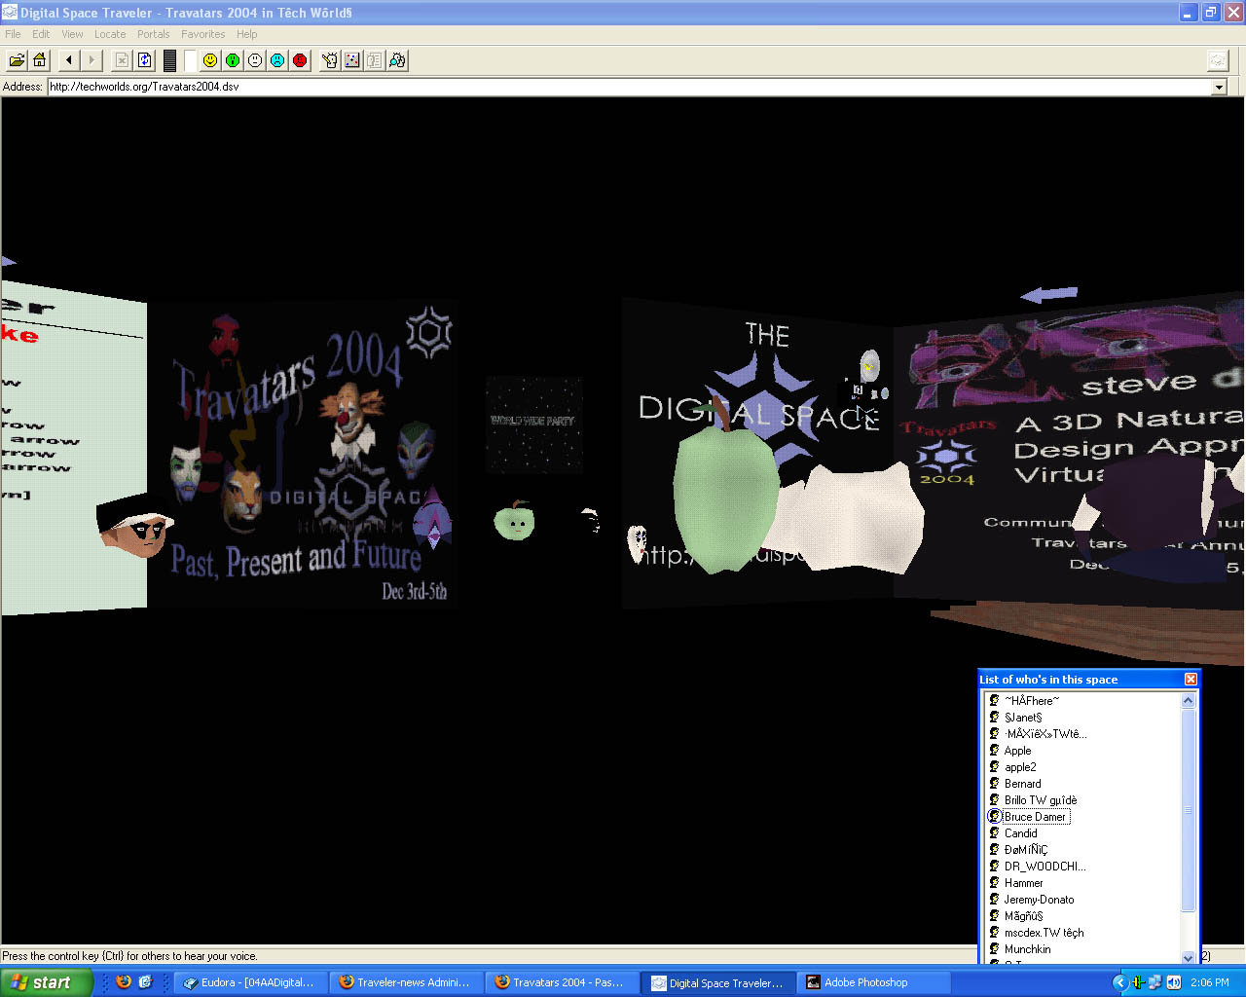1246x997 pixels.
Task: Click the sunglasses head avatar
Action: pyautogui.click(x=134, y=526)
